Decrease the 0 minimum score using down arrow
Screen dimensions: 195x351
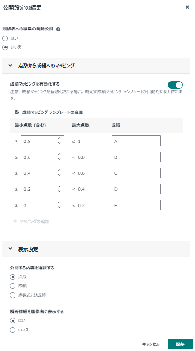pyautogui.click(x=59, y=207)
